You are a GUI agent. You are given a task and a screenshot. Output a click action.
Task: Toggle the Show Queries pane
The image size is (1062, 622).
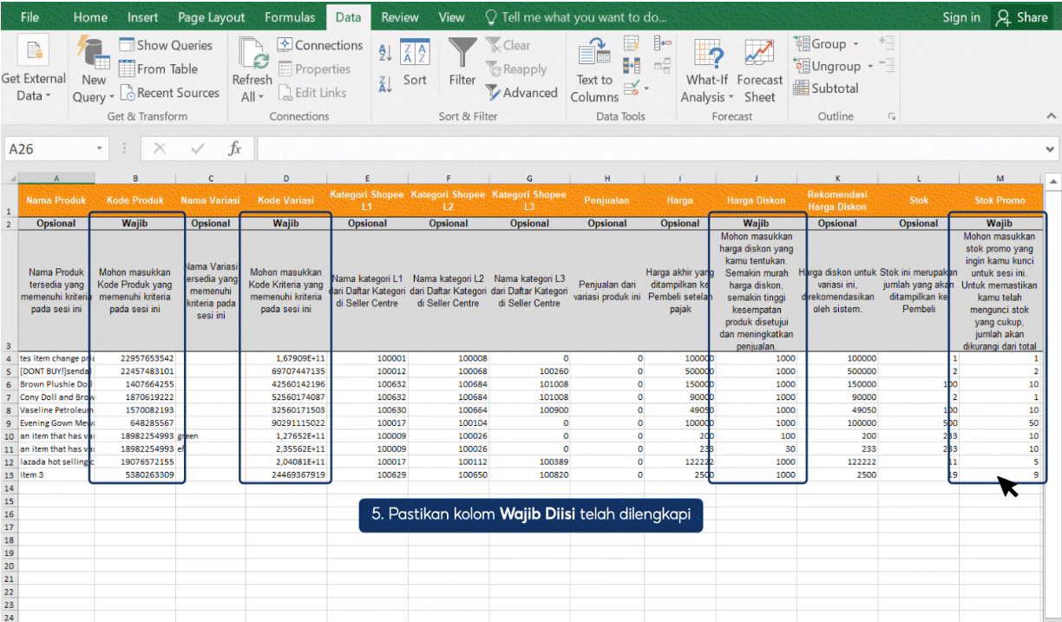coord(165,45)
